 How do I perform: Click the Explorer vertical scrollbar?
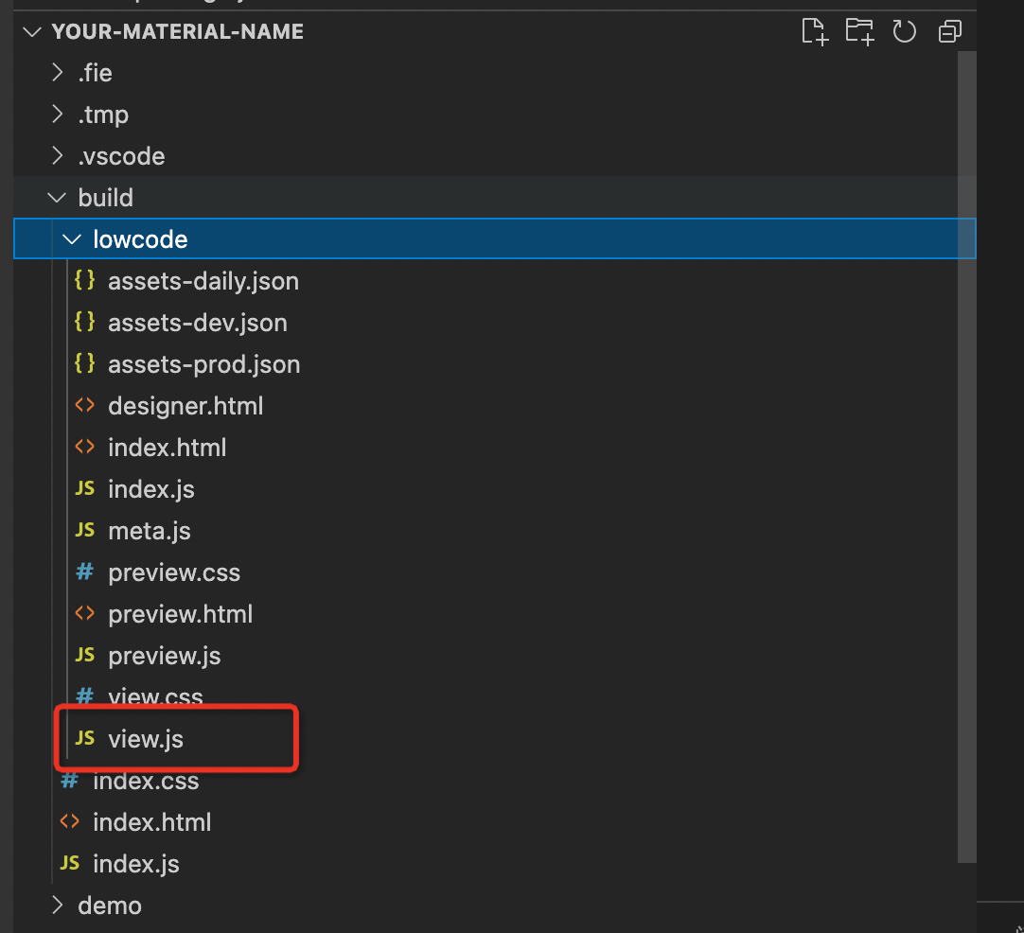pyautogui.click(x=966, y=454)
